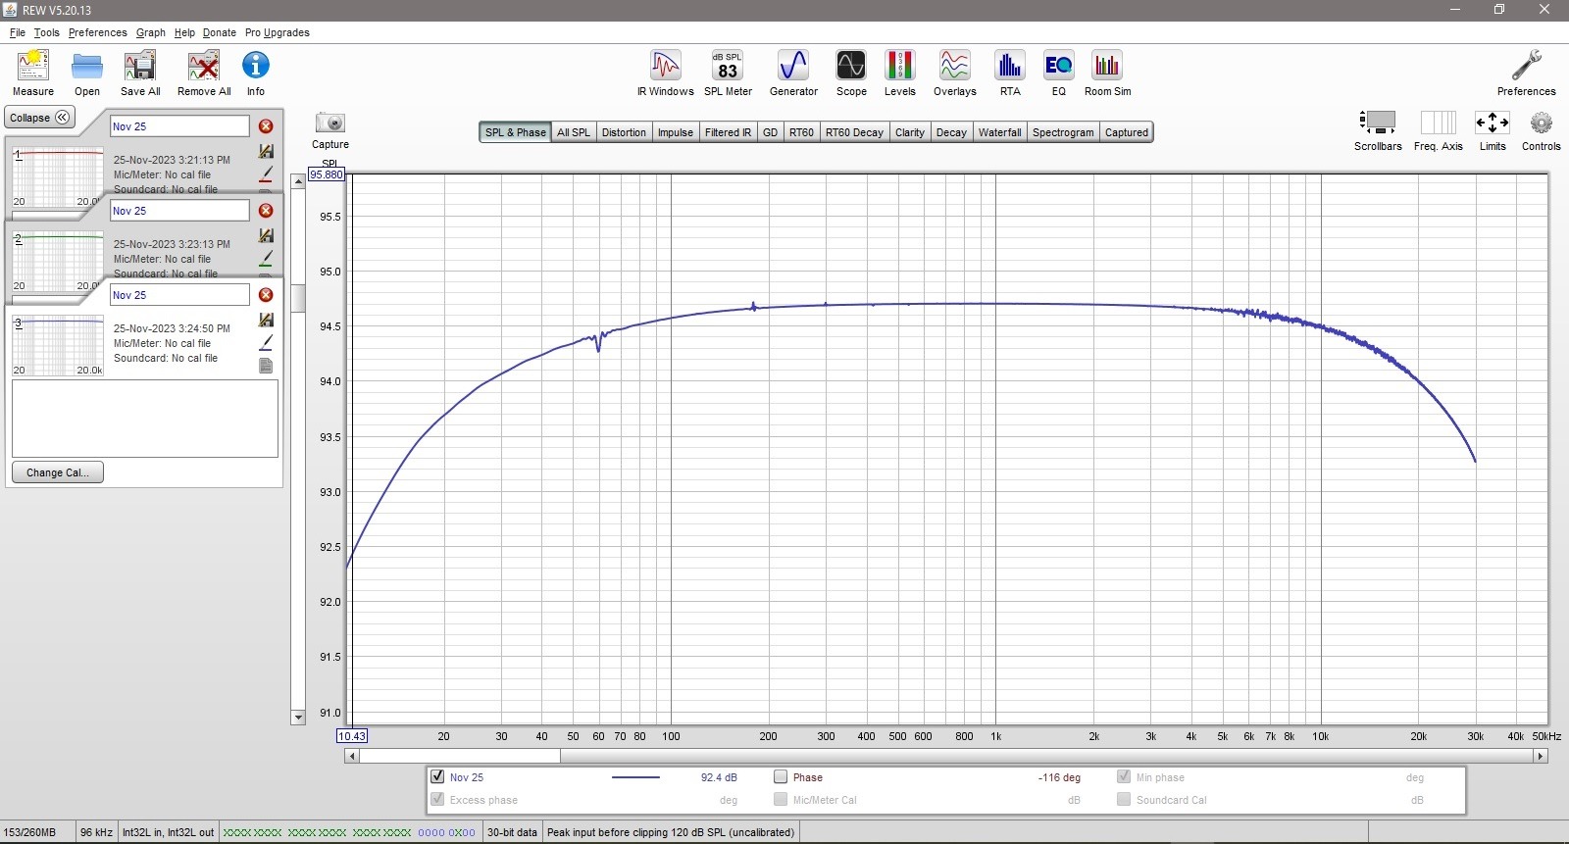The height and width of the screenshot is (844, 1569).
Task: Open the SPL Meter
Action: pyautogui.click(x=728, y=66)
